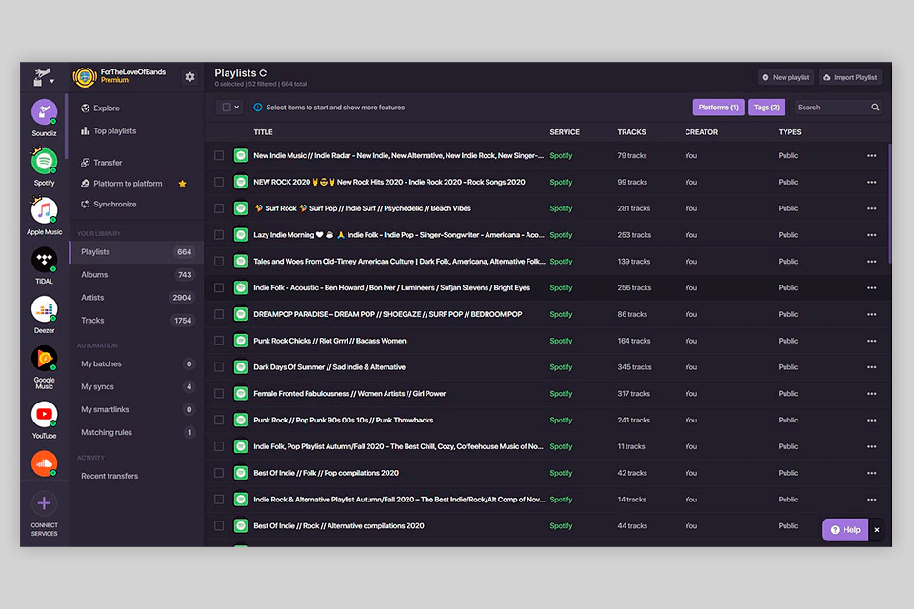This screenshot has height=609, width=914.
Task: Select the SoundCloud service icon
Action: pos(45,464)
